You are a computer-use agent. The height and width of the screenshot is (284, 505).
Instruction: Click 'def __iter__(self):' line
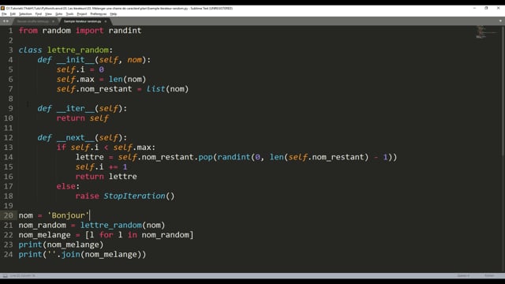[82, 109]
